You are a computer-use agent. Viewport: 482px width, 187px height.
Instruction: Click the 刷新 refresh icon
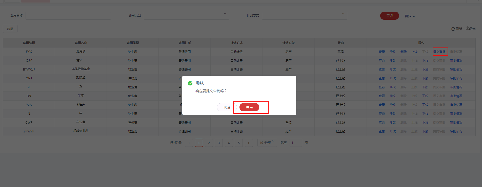pos(453,29)
